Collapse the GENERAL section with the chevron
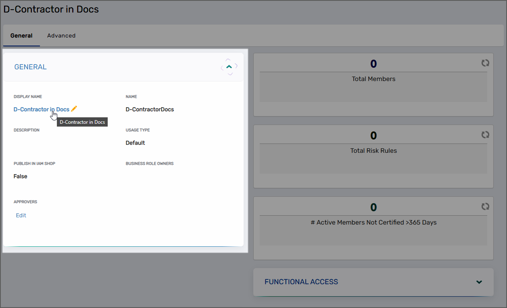This screenshot has height=308, width=507. 229,67
